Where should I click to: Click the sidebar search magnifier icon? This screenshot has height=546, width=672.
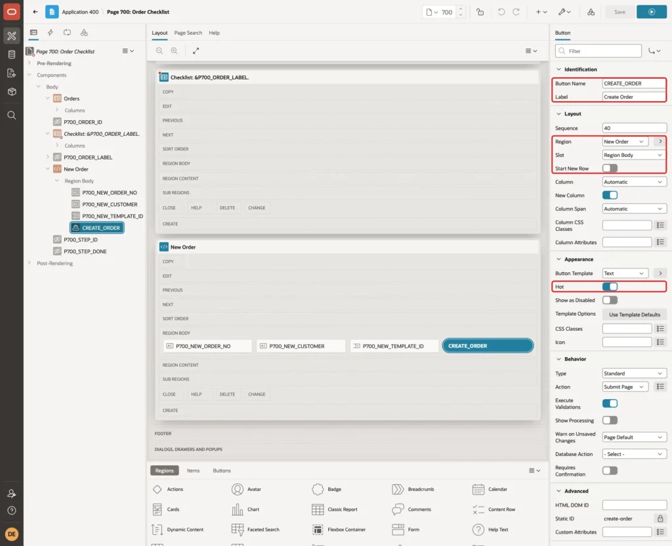point(12,115)
